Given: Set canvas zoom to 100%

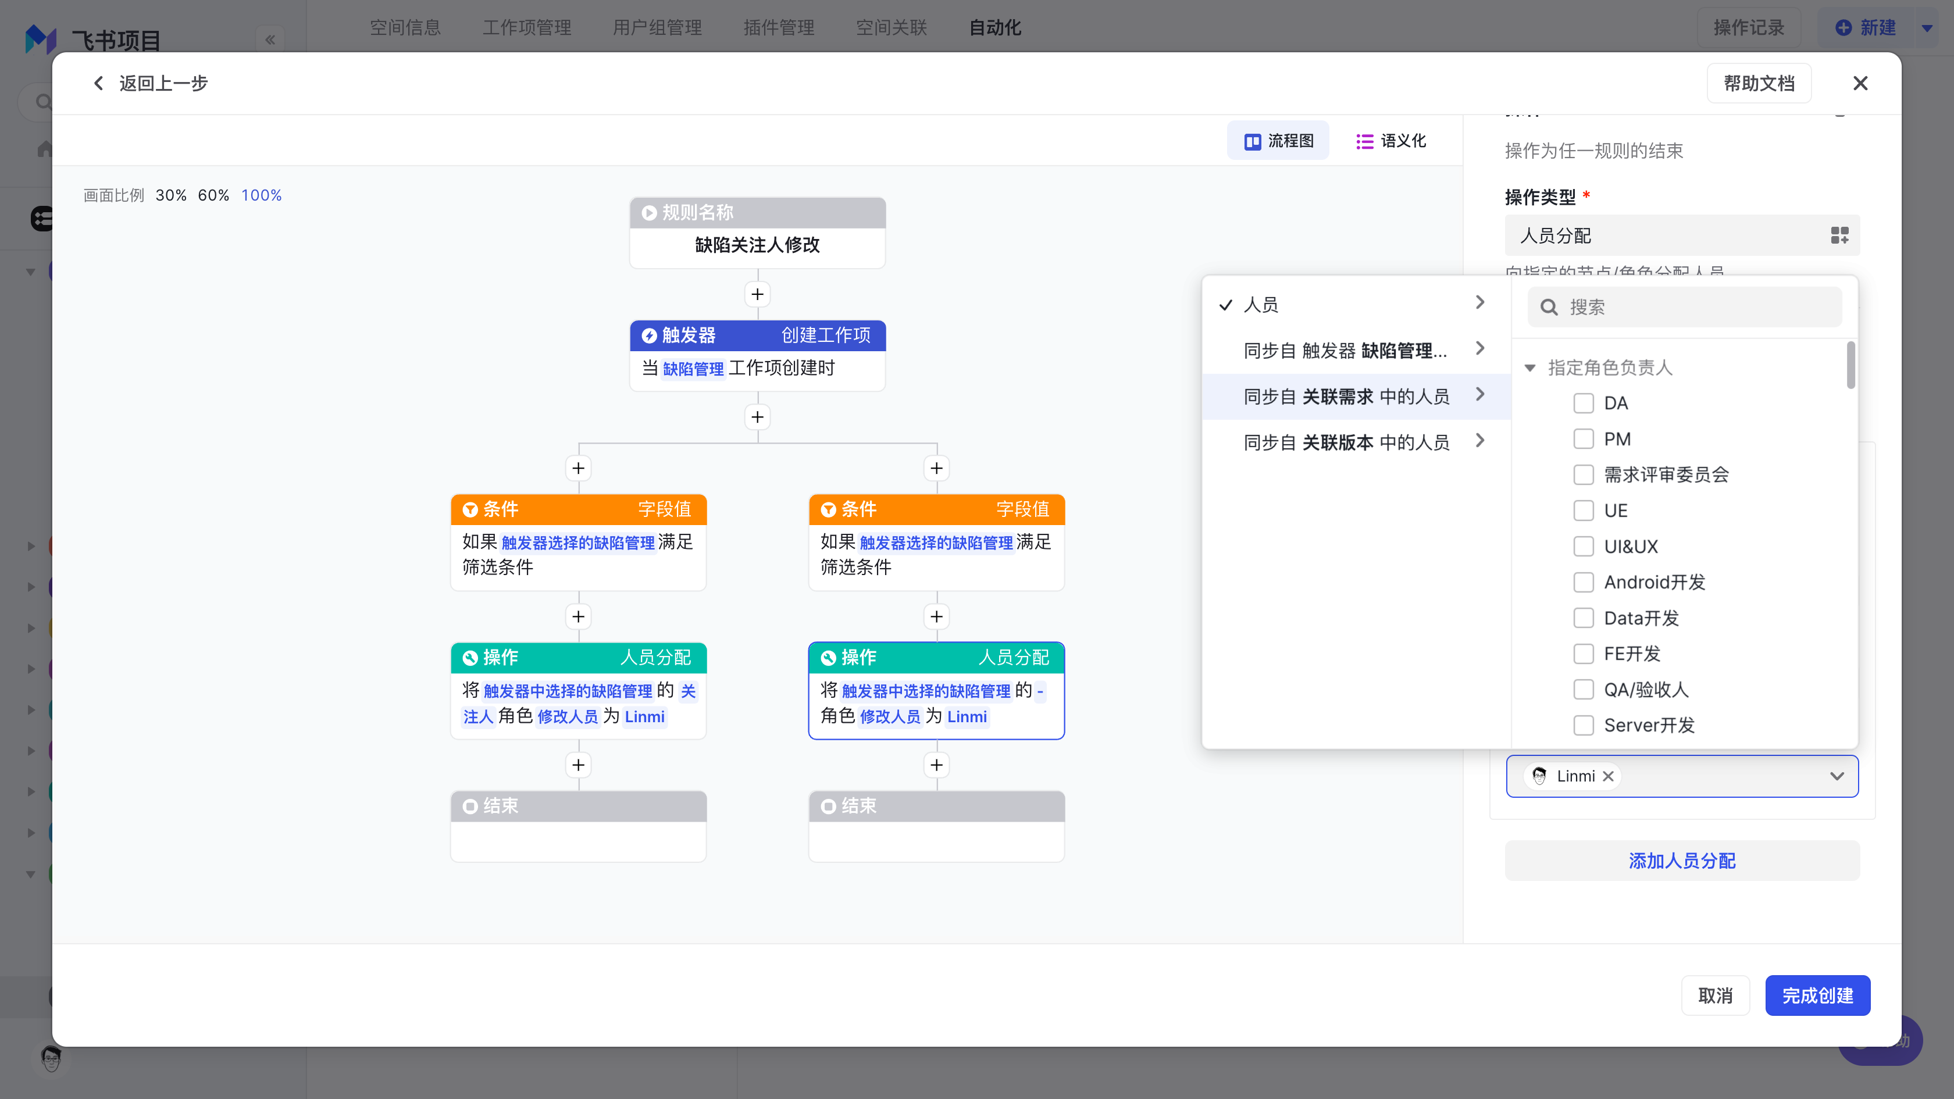Looking at the screenshot, I should pyautogui.click(x=261, y=195).
